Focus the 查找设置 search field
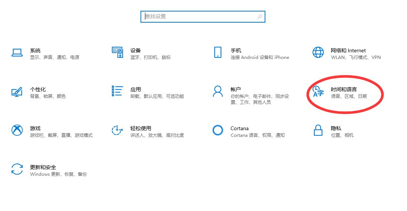Viewport: 407px width, 211px height. click(203, 17)
